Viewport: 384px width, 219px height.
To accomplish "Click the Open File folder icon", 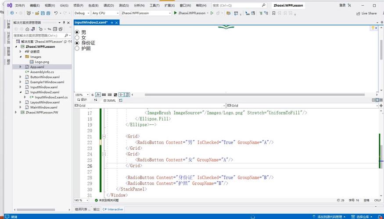I will tap(37, 13).
